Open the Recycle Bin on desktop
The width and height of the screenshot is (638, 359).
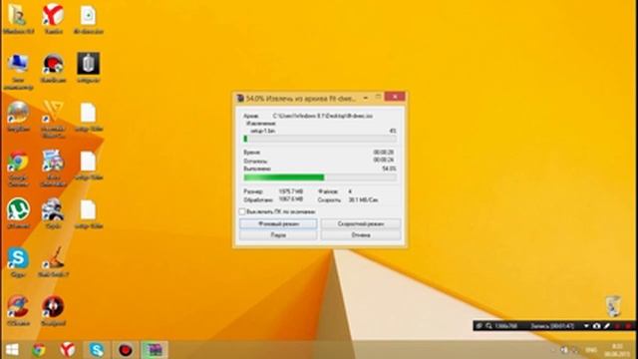click(613, 306)
